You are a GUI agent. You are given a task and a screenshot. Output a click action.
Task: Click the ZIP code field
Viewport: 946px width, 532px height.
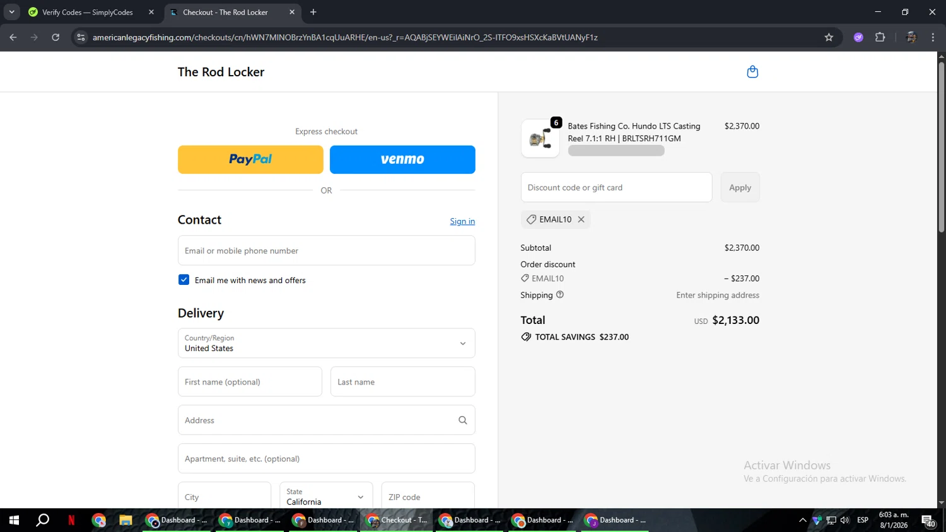[428, 497]
